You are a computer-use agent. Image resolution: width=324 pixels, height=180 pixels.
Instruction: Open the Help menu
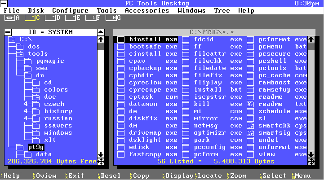pyautogui.click(x=246, y=11)
